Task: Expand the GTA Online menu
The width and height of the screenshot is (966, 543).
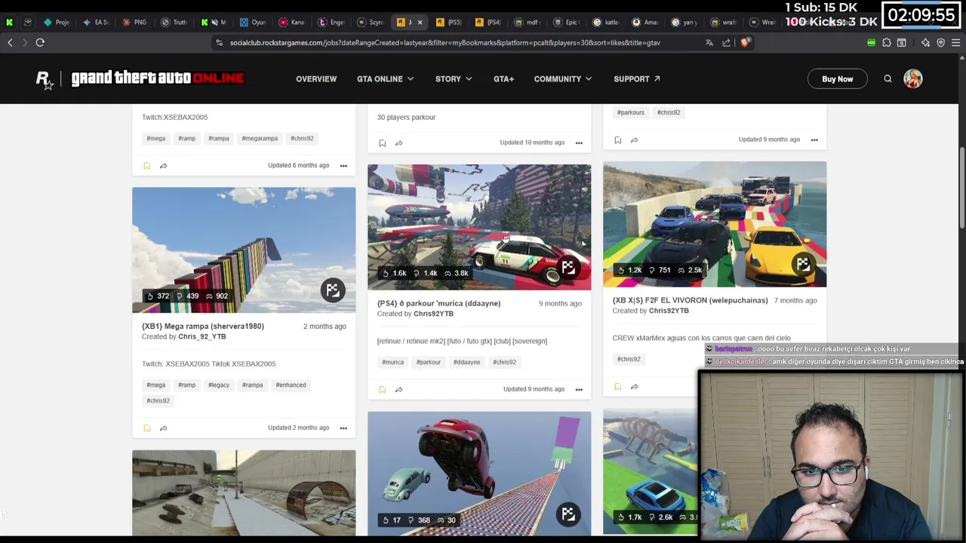Action: [385, 79]
